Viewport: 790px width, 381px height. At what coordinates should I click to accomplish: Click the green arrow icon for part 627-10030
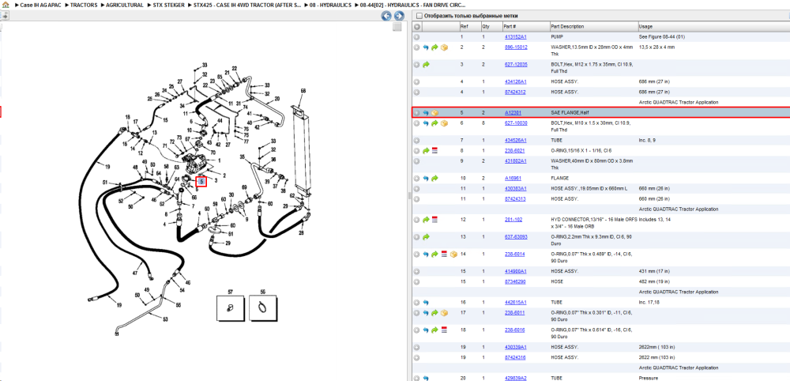[434, 123]
